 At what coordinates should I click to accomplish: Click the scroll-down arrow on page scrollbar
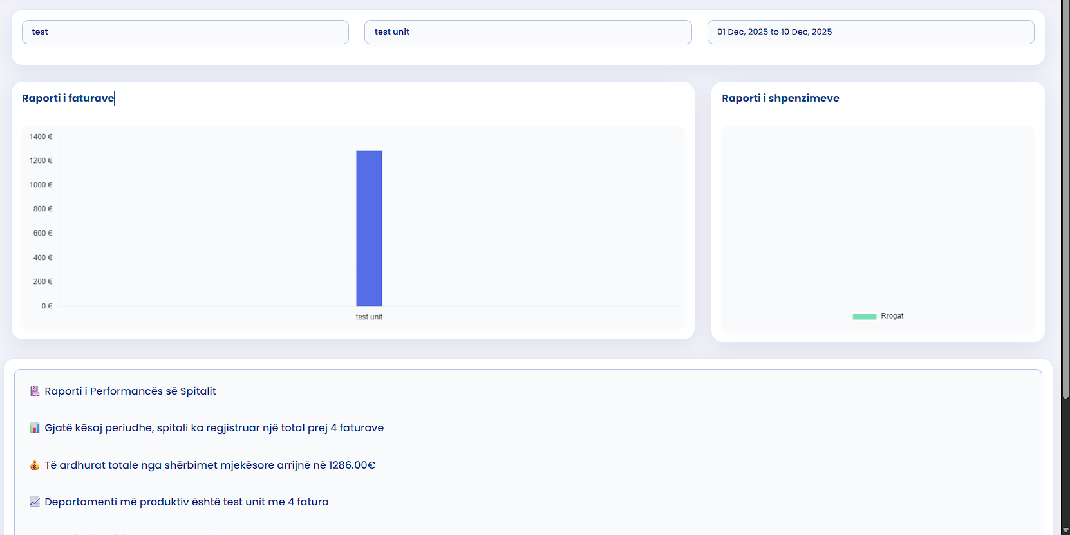tap(1065, 530)
